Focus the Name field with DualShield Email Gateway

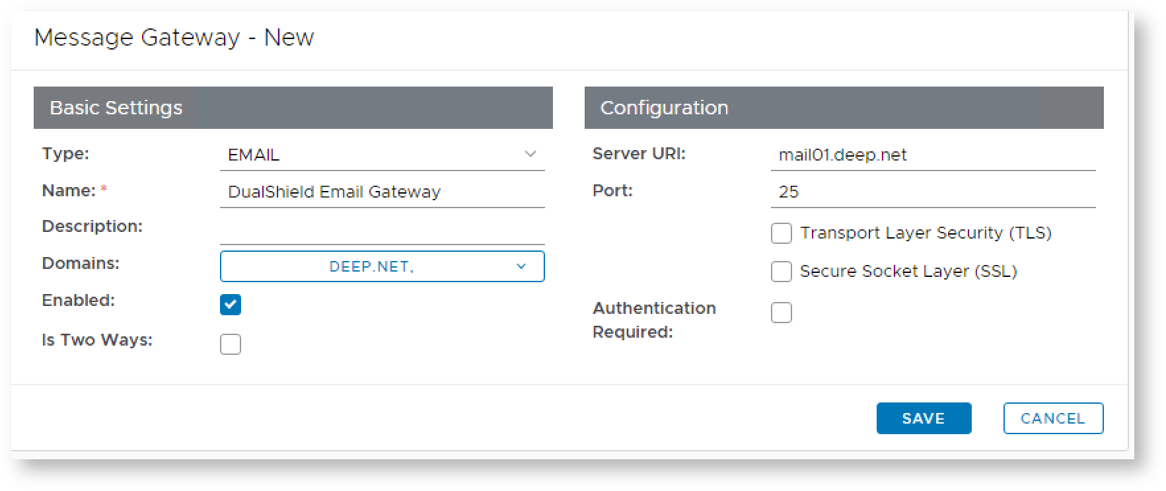381,192
